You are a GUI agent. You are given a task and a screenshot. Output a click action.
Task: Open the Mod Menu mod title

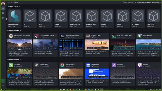(95, 64)
